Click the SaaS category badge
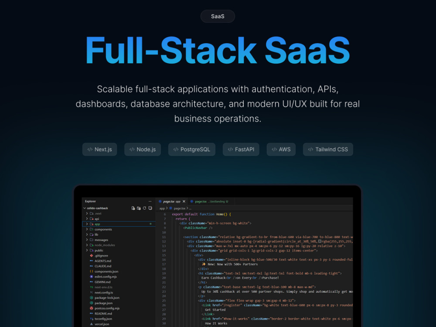Screen dimensions: 436x327 click(x=218, y=17)
